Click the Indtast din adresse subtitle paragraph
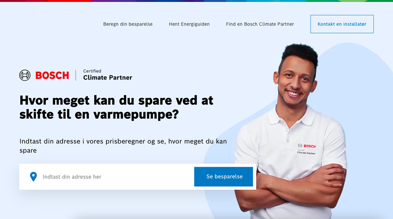393x219 pixels. [x=123, y=146]
